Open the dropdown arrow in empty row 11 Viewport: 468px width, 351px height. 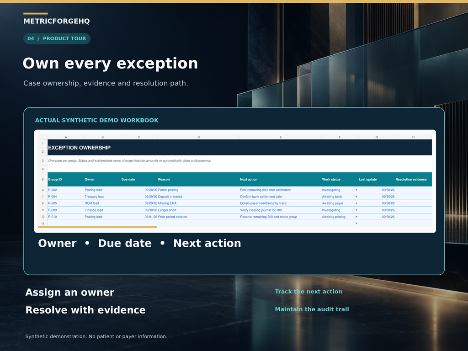[x=356, y=223]
